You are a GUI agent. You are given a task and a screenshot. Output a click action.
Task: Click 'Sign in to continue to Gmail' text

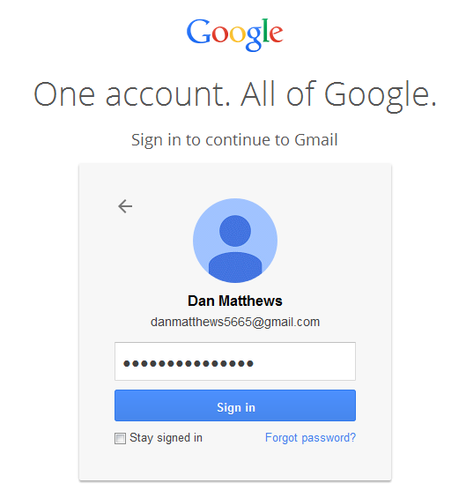tap(234, 140)
